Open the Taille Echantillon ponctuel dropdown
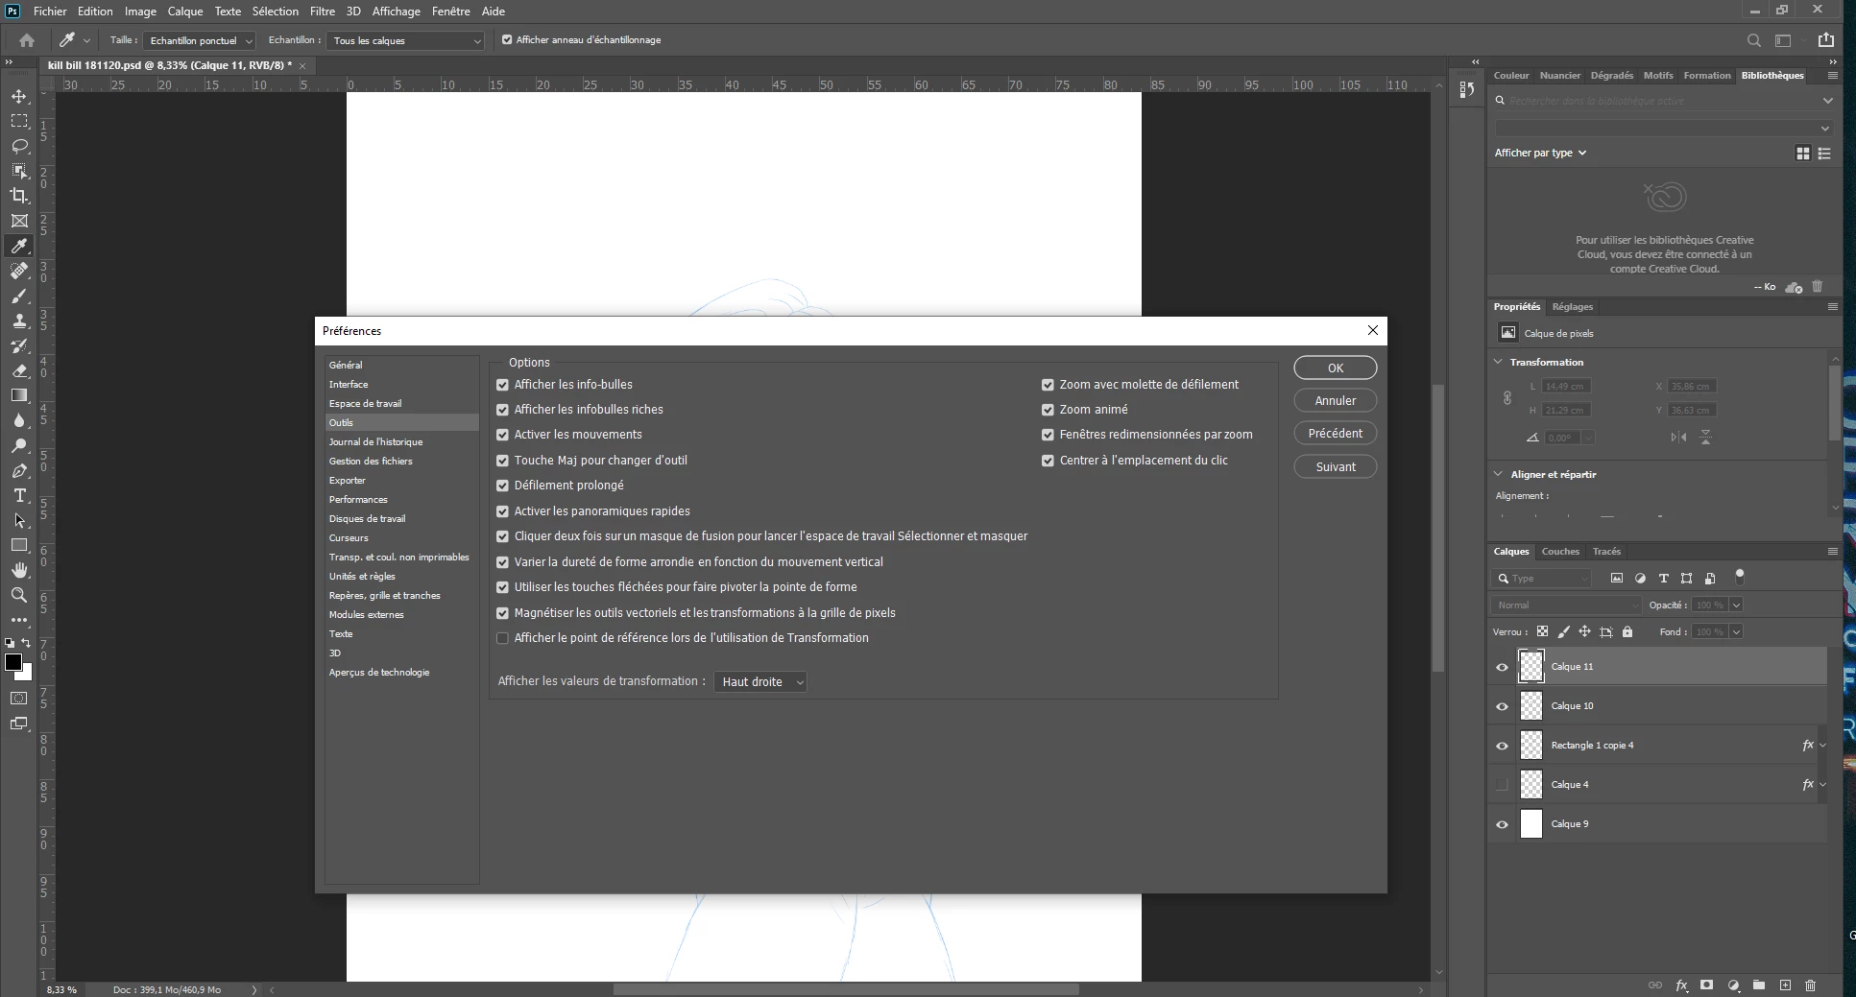 pos(200,40)
